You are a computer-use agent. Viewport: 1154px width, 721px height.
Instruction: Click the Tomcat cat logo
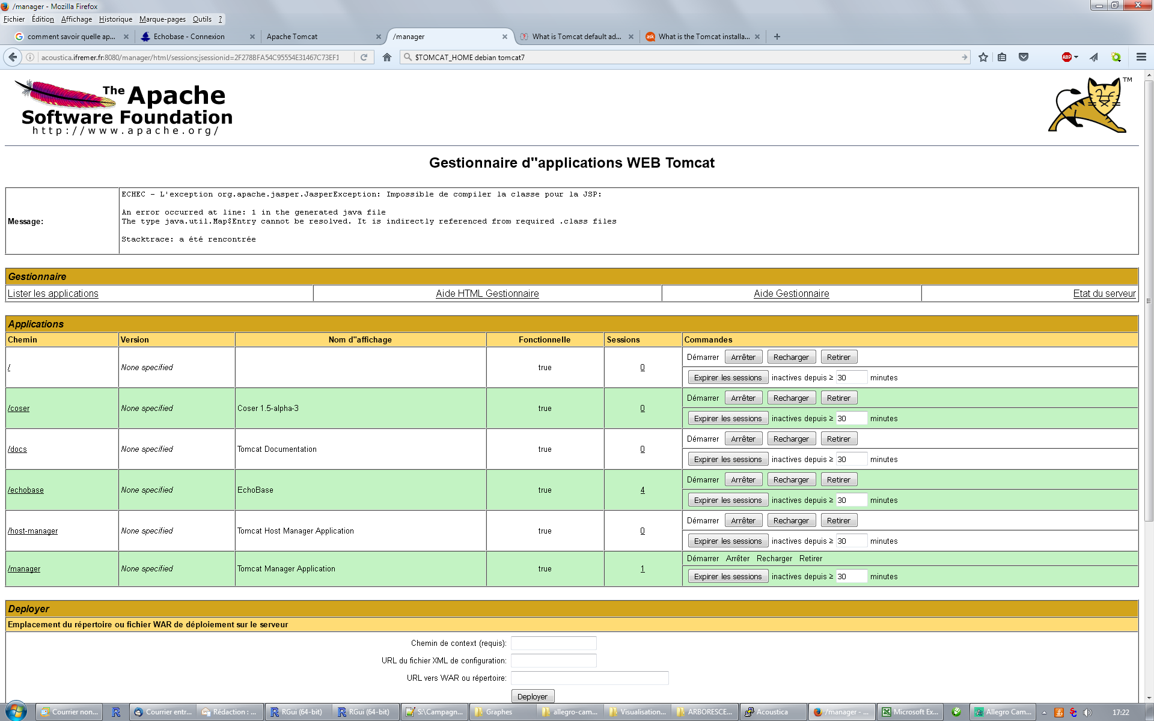pyautogui.click(x=1090, y=105)
